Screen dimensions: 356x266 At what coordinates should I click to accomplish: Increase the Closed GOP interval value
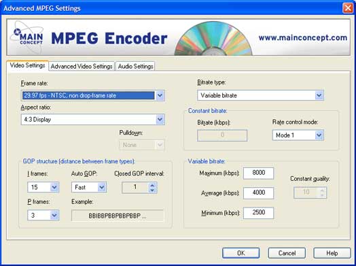click(152, 185)
